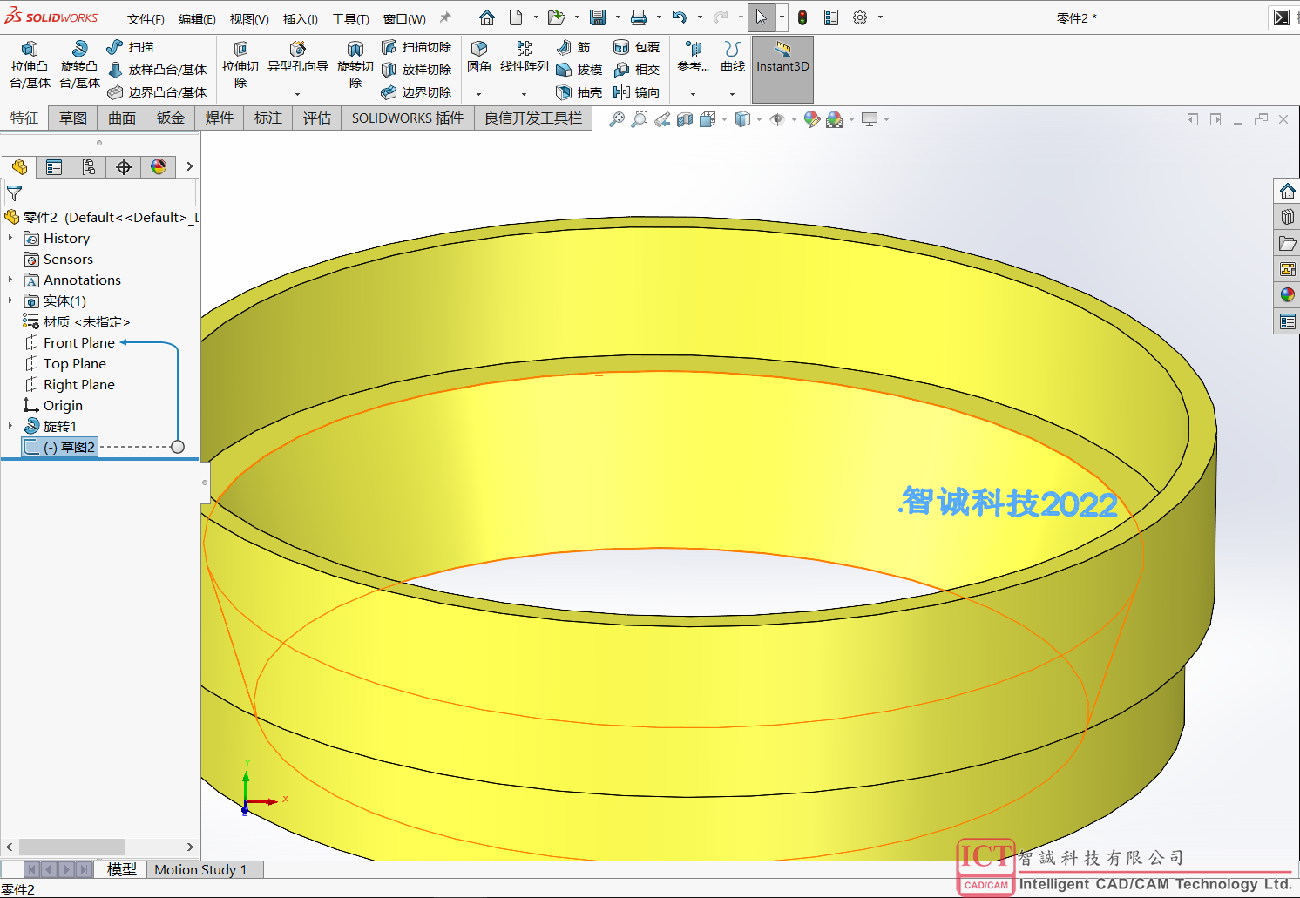Open the ConfigurationManager tab icon

89,167
